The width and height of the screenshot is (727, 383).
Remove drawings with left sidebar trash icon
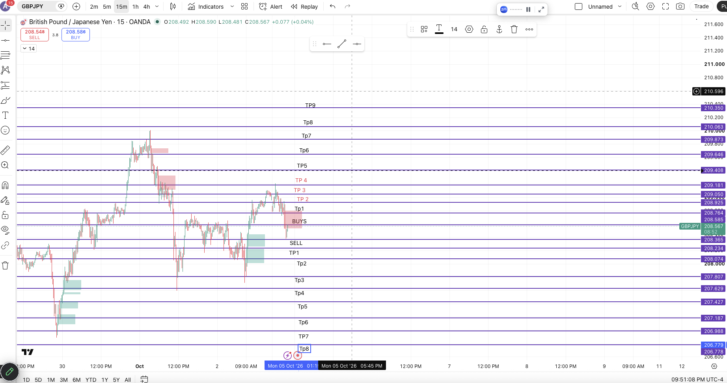(x=6, y=265)
